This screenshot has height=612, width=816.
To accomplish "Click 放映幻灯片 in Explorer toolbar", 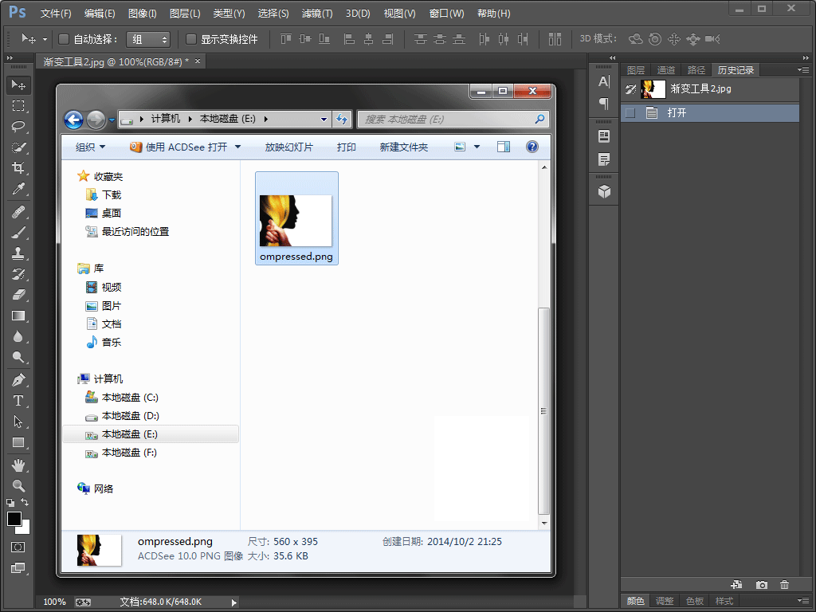I will pos(288,147).
